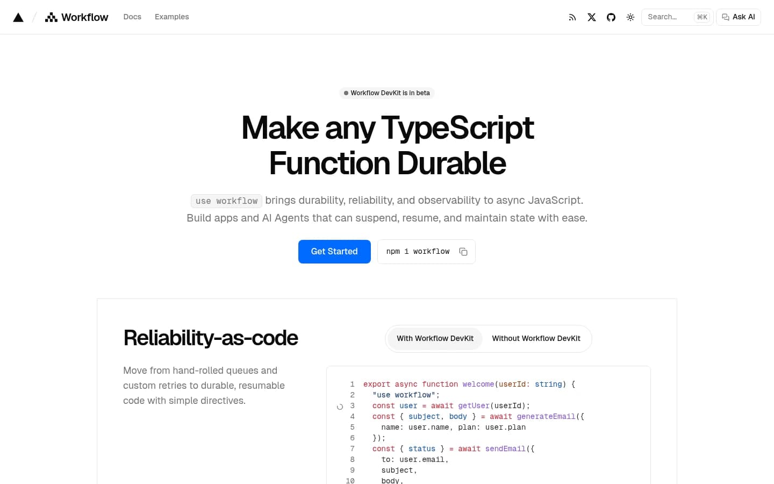Click the spinner icon beside code line 3
The height and width of the screenshot is (484, 774).
click(x=340, y=407)
